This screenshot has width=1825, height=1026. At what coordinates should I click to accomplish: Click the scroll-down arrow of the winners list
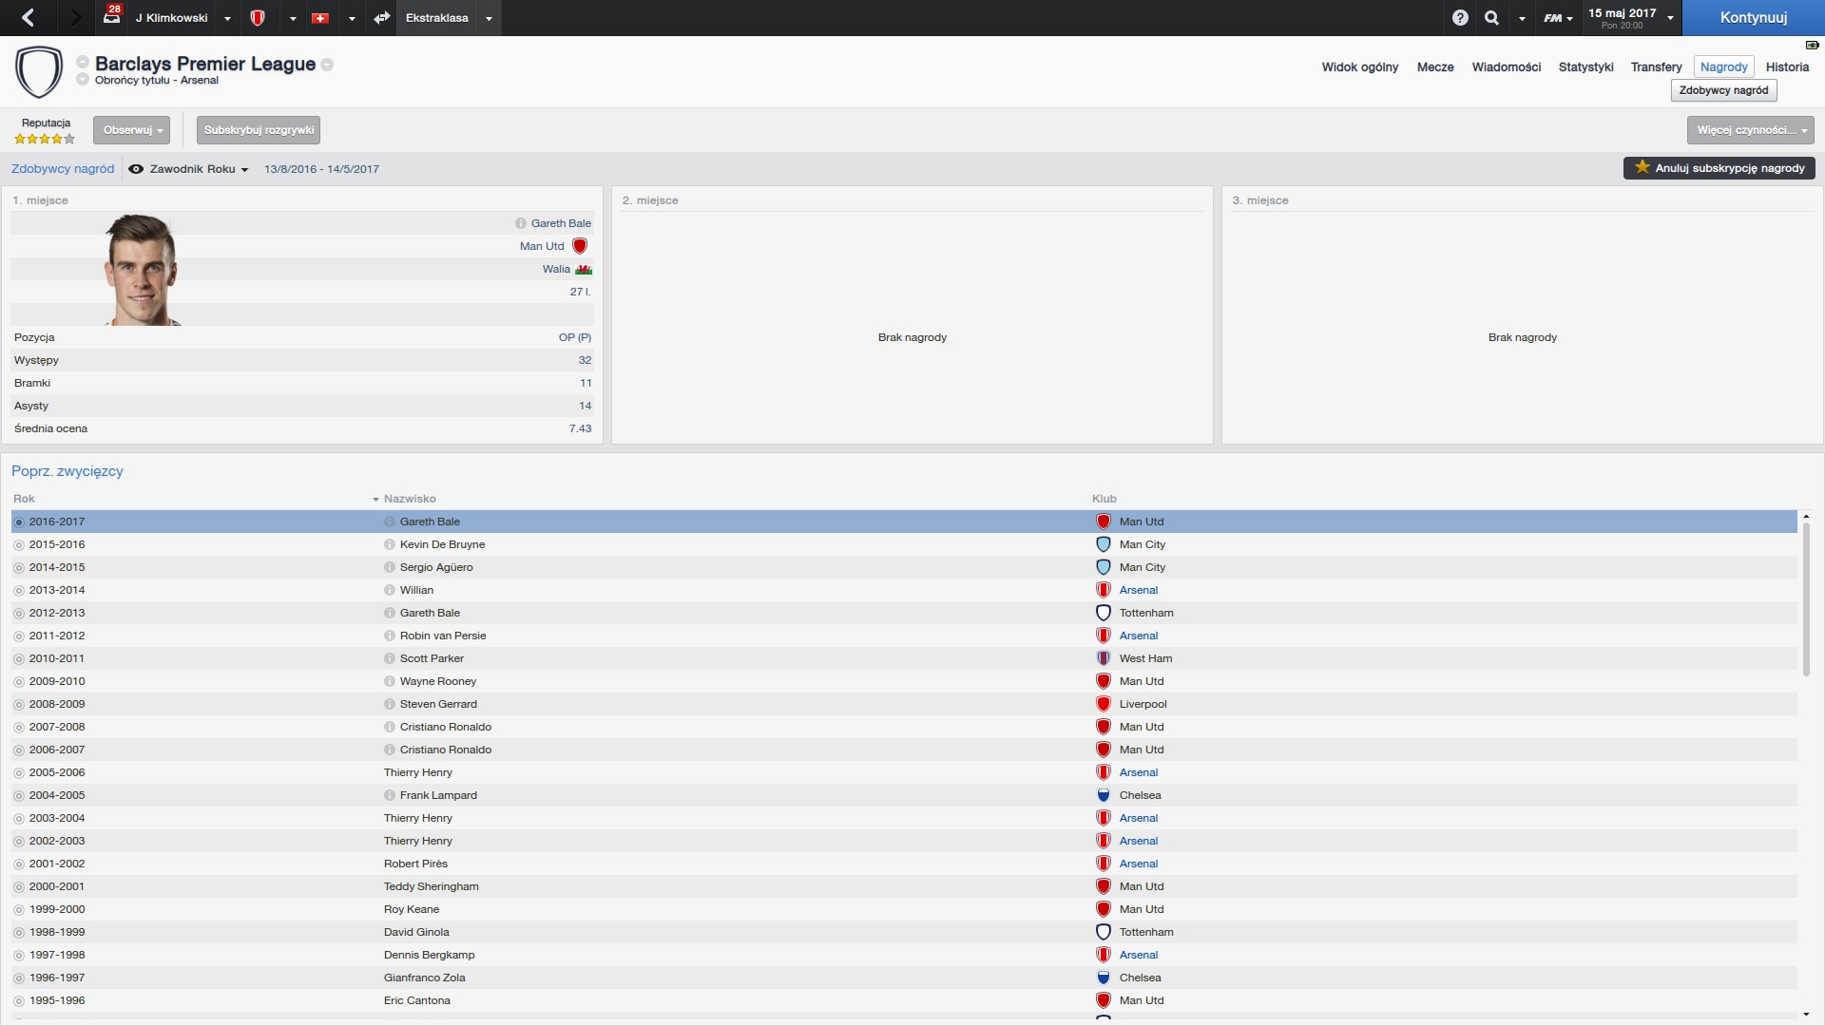[1806, 1015]
